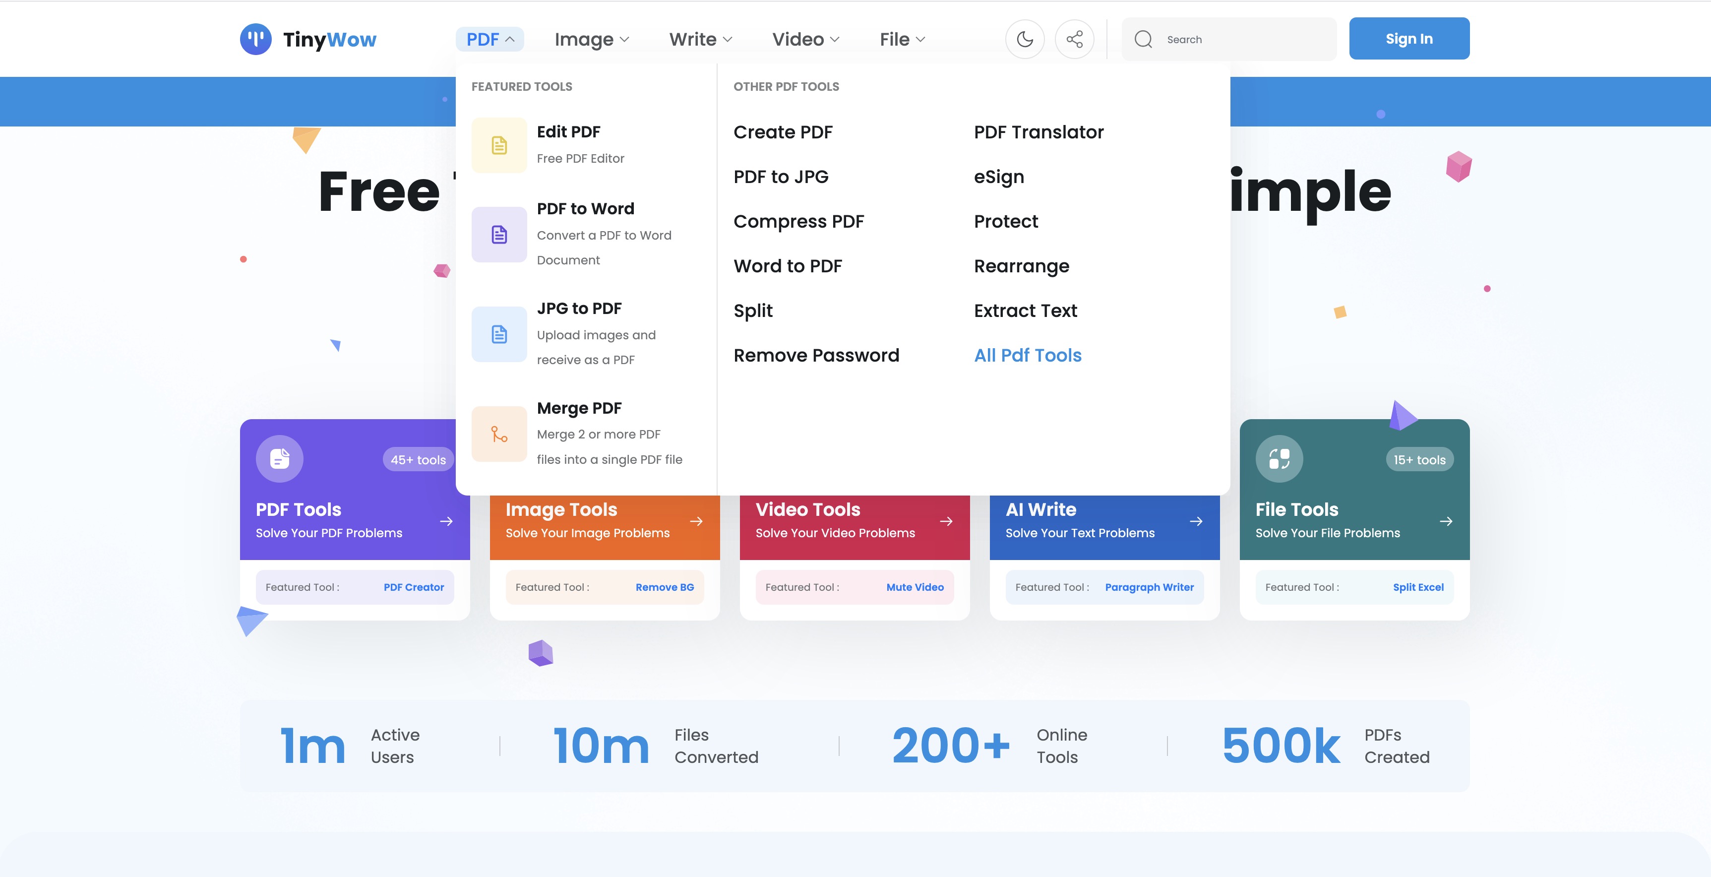This screenshot has height=877, width=1711.
Task: Select Rearrange option
Action: [1022, 266]
